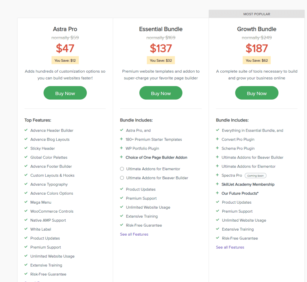This screenshot has height=282, width=307.
Task: Click the You Save: $12 yellow badge
Action: coord(65,60)
